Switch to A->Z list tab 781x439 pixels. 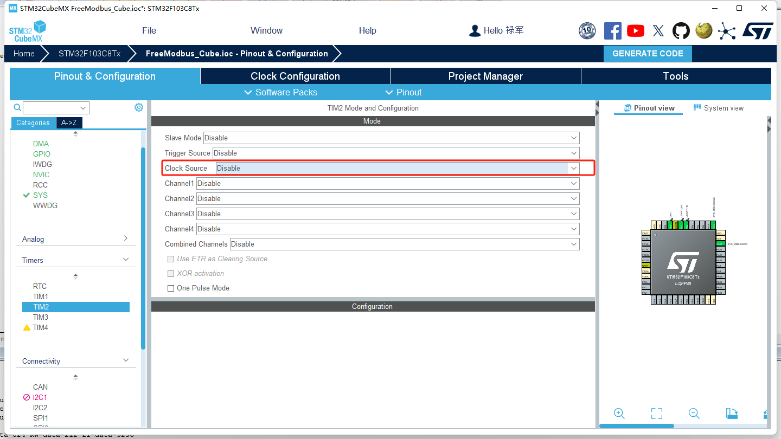coord(69,123)
